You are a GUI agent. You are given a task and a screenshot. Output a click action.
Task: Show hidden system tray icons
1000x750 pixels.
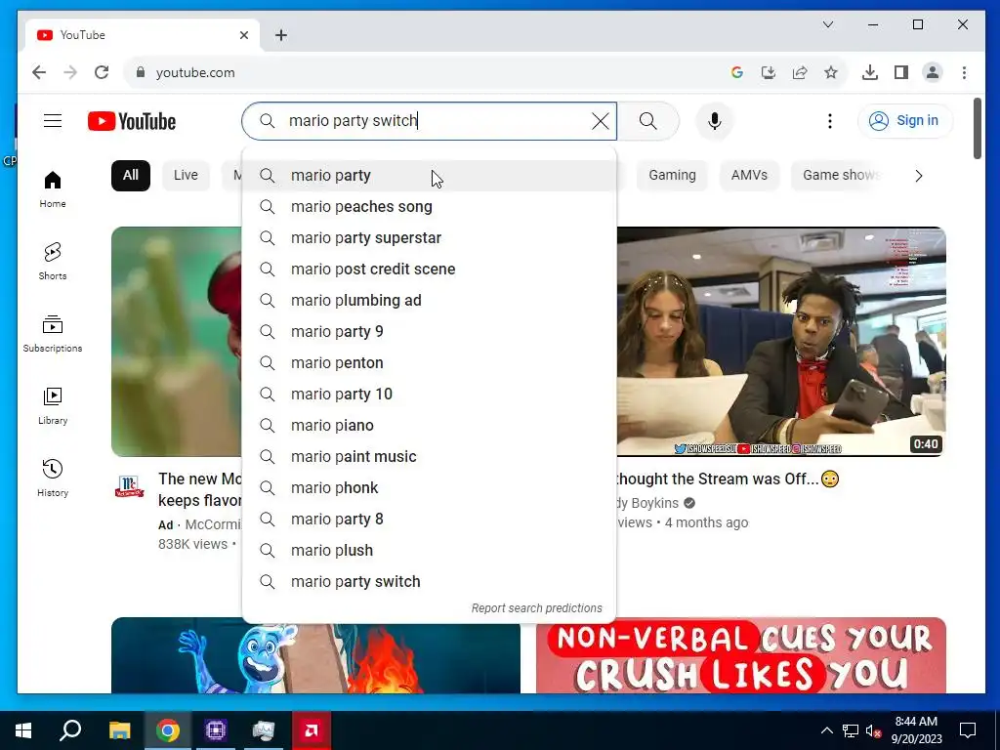tap(826, 730)
